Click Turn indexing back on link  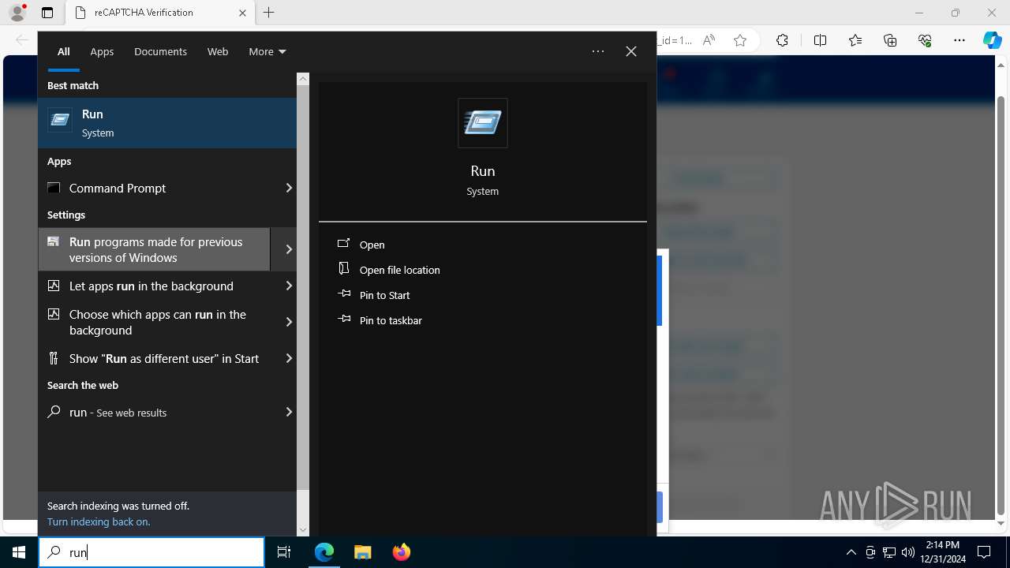click(x=99, y=521)
